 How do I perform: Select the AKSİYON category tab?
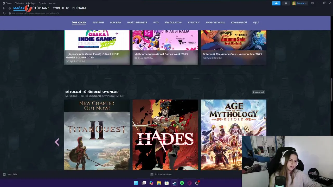98,23
